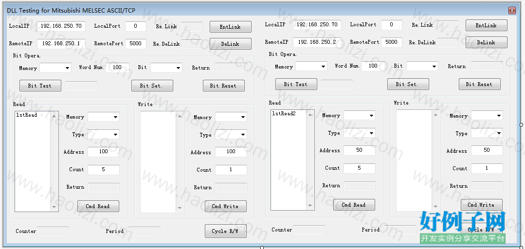Open right Read Type dropdown
The image size is (525, 249).
(359, 133)
